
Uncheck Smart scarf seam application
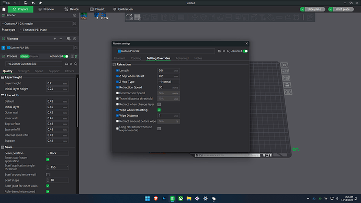point(48,159)
